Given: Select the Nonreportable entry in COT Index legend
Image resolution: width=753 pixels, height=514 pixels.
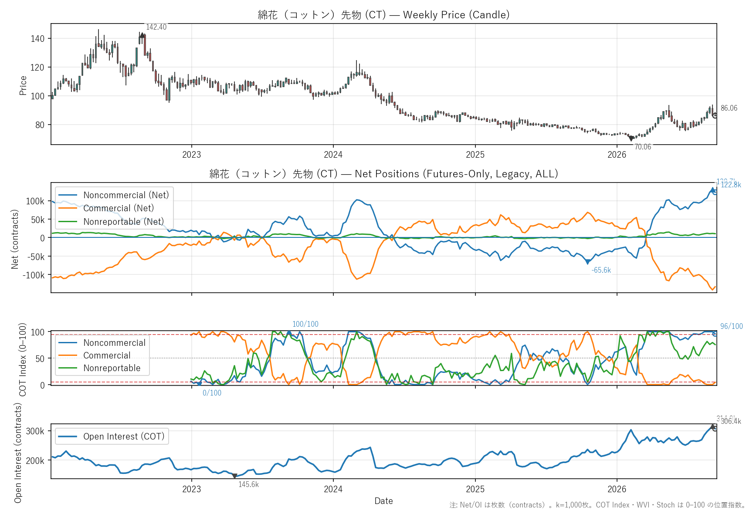Looking at the screenshot, I should (112, 368).
